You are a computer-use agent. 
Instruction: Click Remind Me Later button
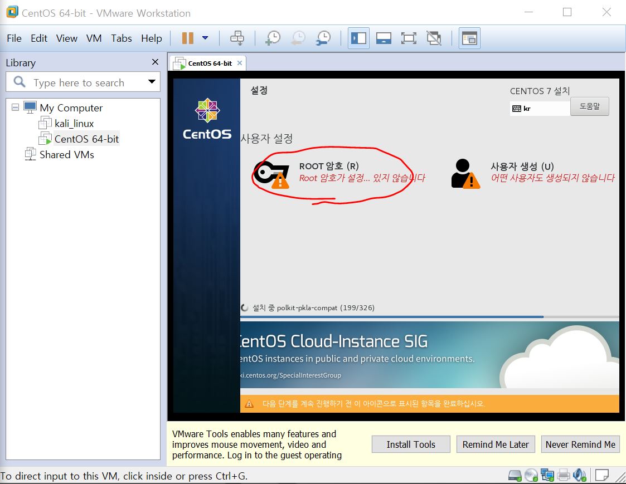(x=496, y=444)
